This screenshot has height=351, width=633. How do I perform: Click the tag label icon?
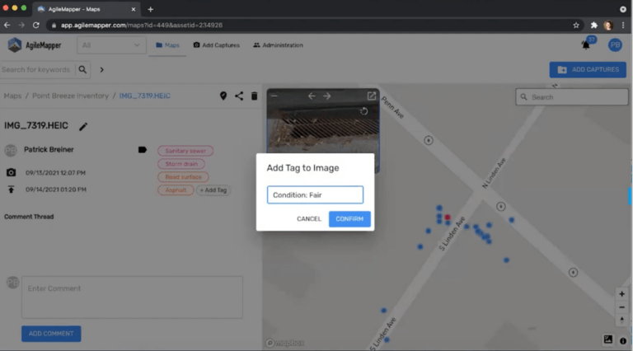click(142, 150)
